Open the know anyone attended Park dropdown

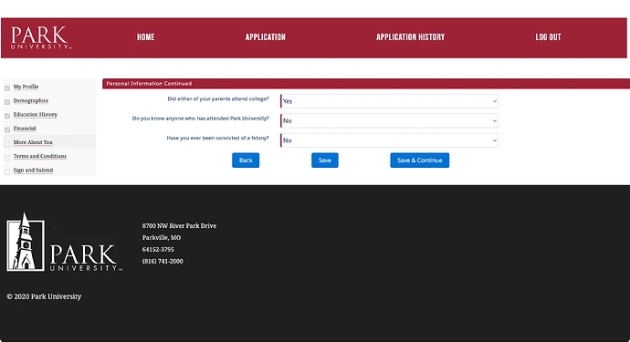(389, 120)
